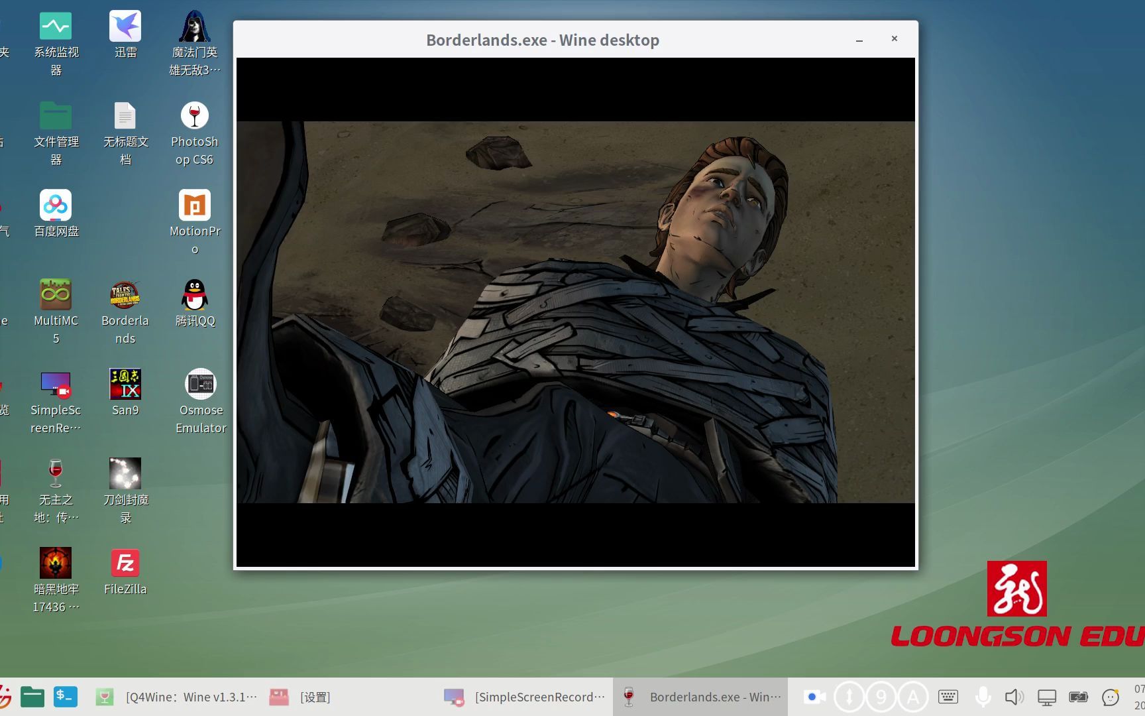
Task: Open the notification chat-face tray icon
Action: tap(1111, 697)
